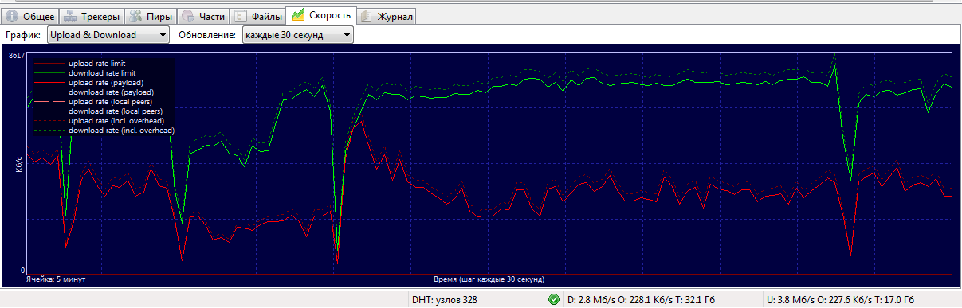Click the Ячейка: 5 минут label
This screenshot has width=962, height=308.
tap(56, 279)
